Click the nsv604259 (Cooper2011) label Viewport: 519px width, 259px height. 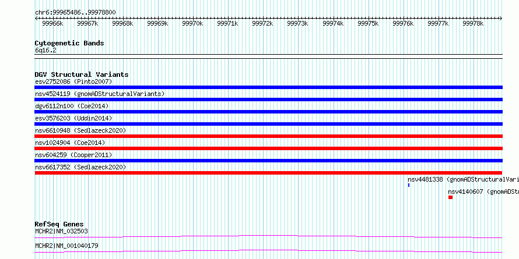[x=73, y=155]
